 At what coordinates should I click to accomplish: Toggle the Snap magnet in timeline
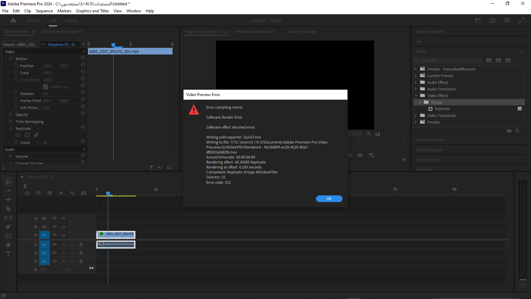[x=38, y=193]
